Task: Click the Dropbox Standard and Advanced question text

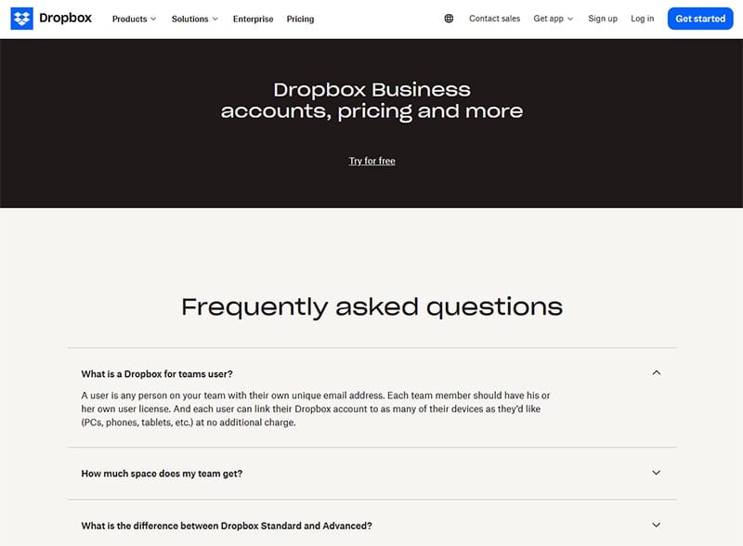Action: point(227,526)
